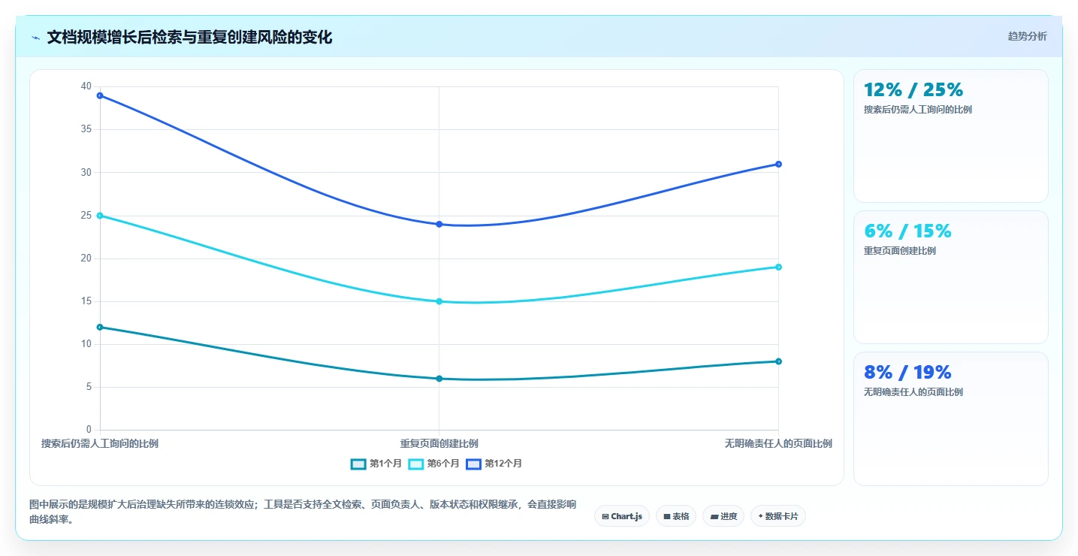The width and height of the screenshot is (1078, 556).
Task: Click card caption 搜索后仍需人工询问的比例
Action: point(918,110)
